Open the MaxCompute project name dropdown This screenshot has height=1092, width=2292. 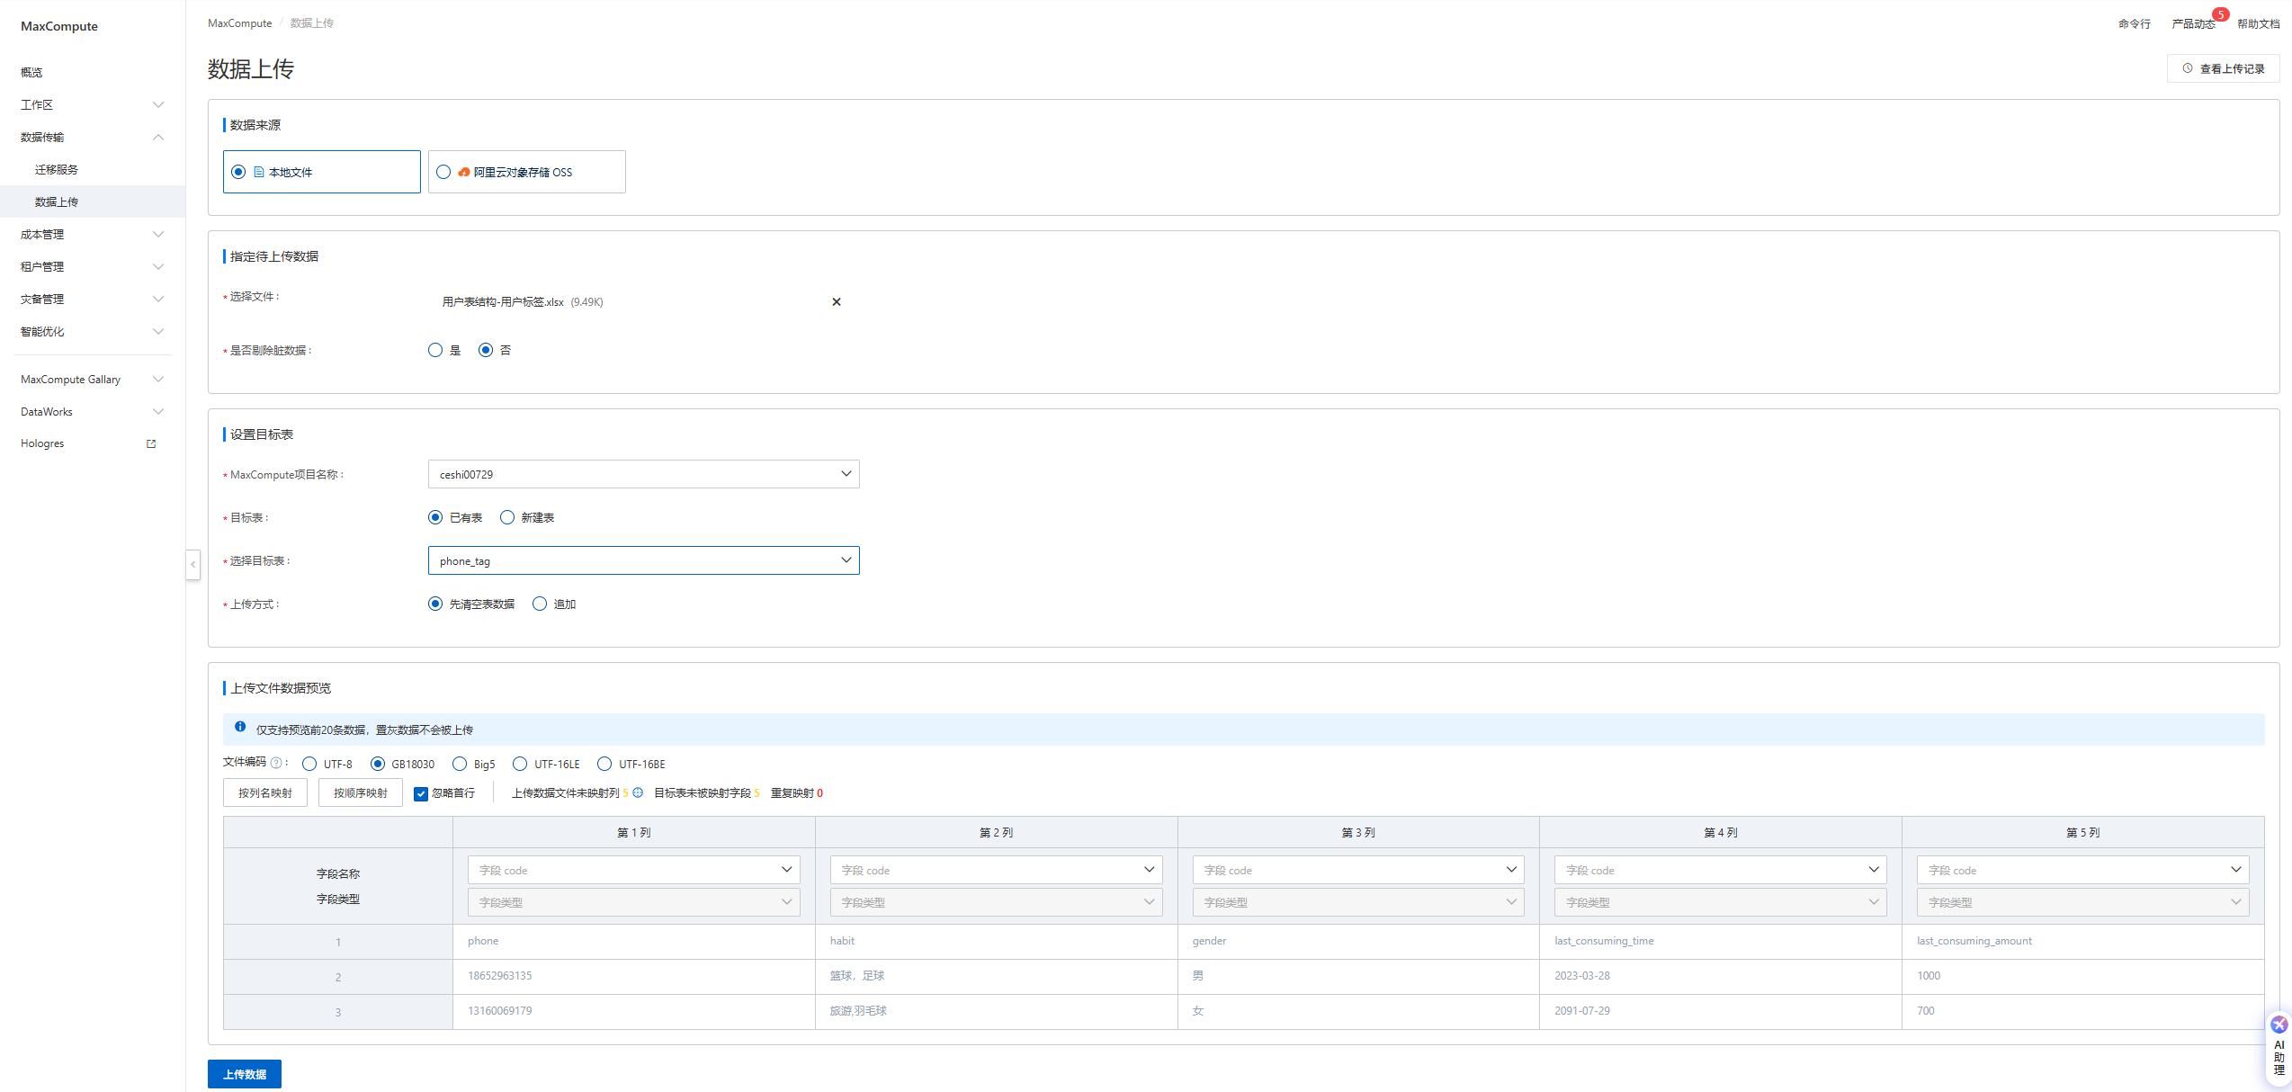point(644,474)
